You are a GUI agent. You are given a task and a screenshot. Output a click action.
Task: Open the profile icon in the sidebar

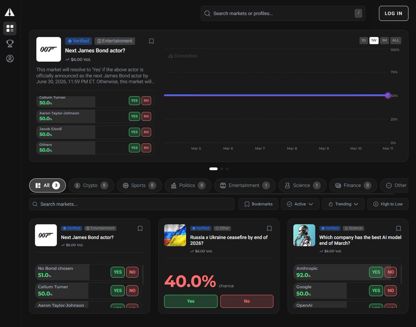tap(10, 59)
